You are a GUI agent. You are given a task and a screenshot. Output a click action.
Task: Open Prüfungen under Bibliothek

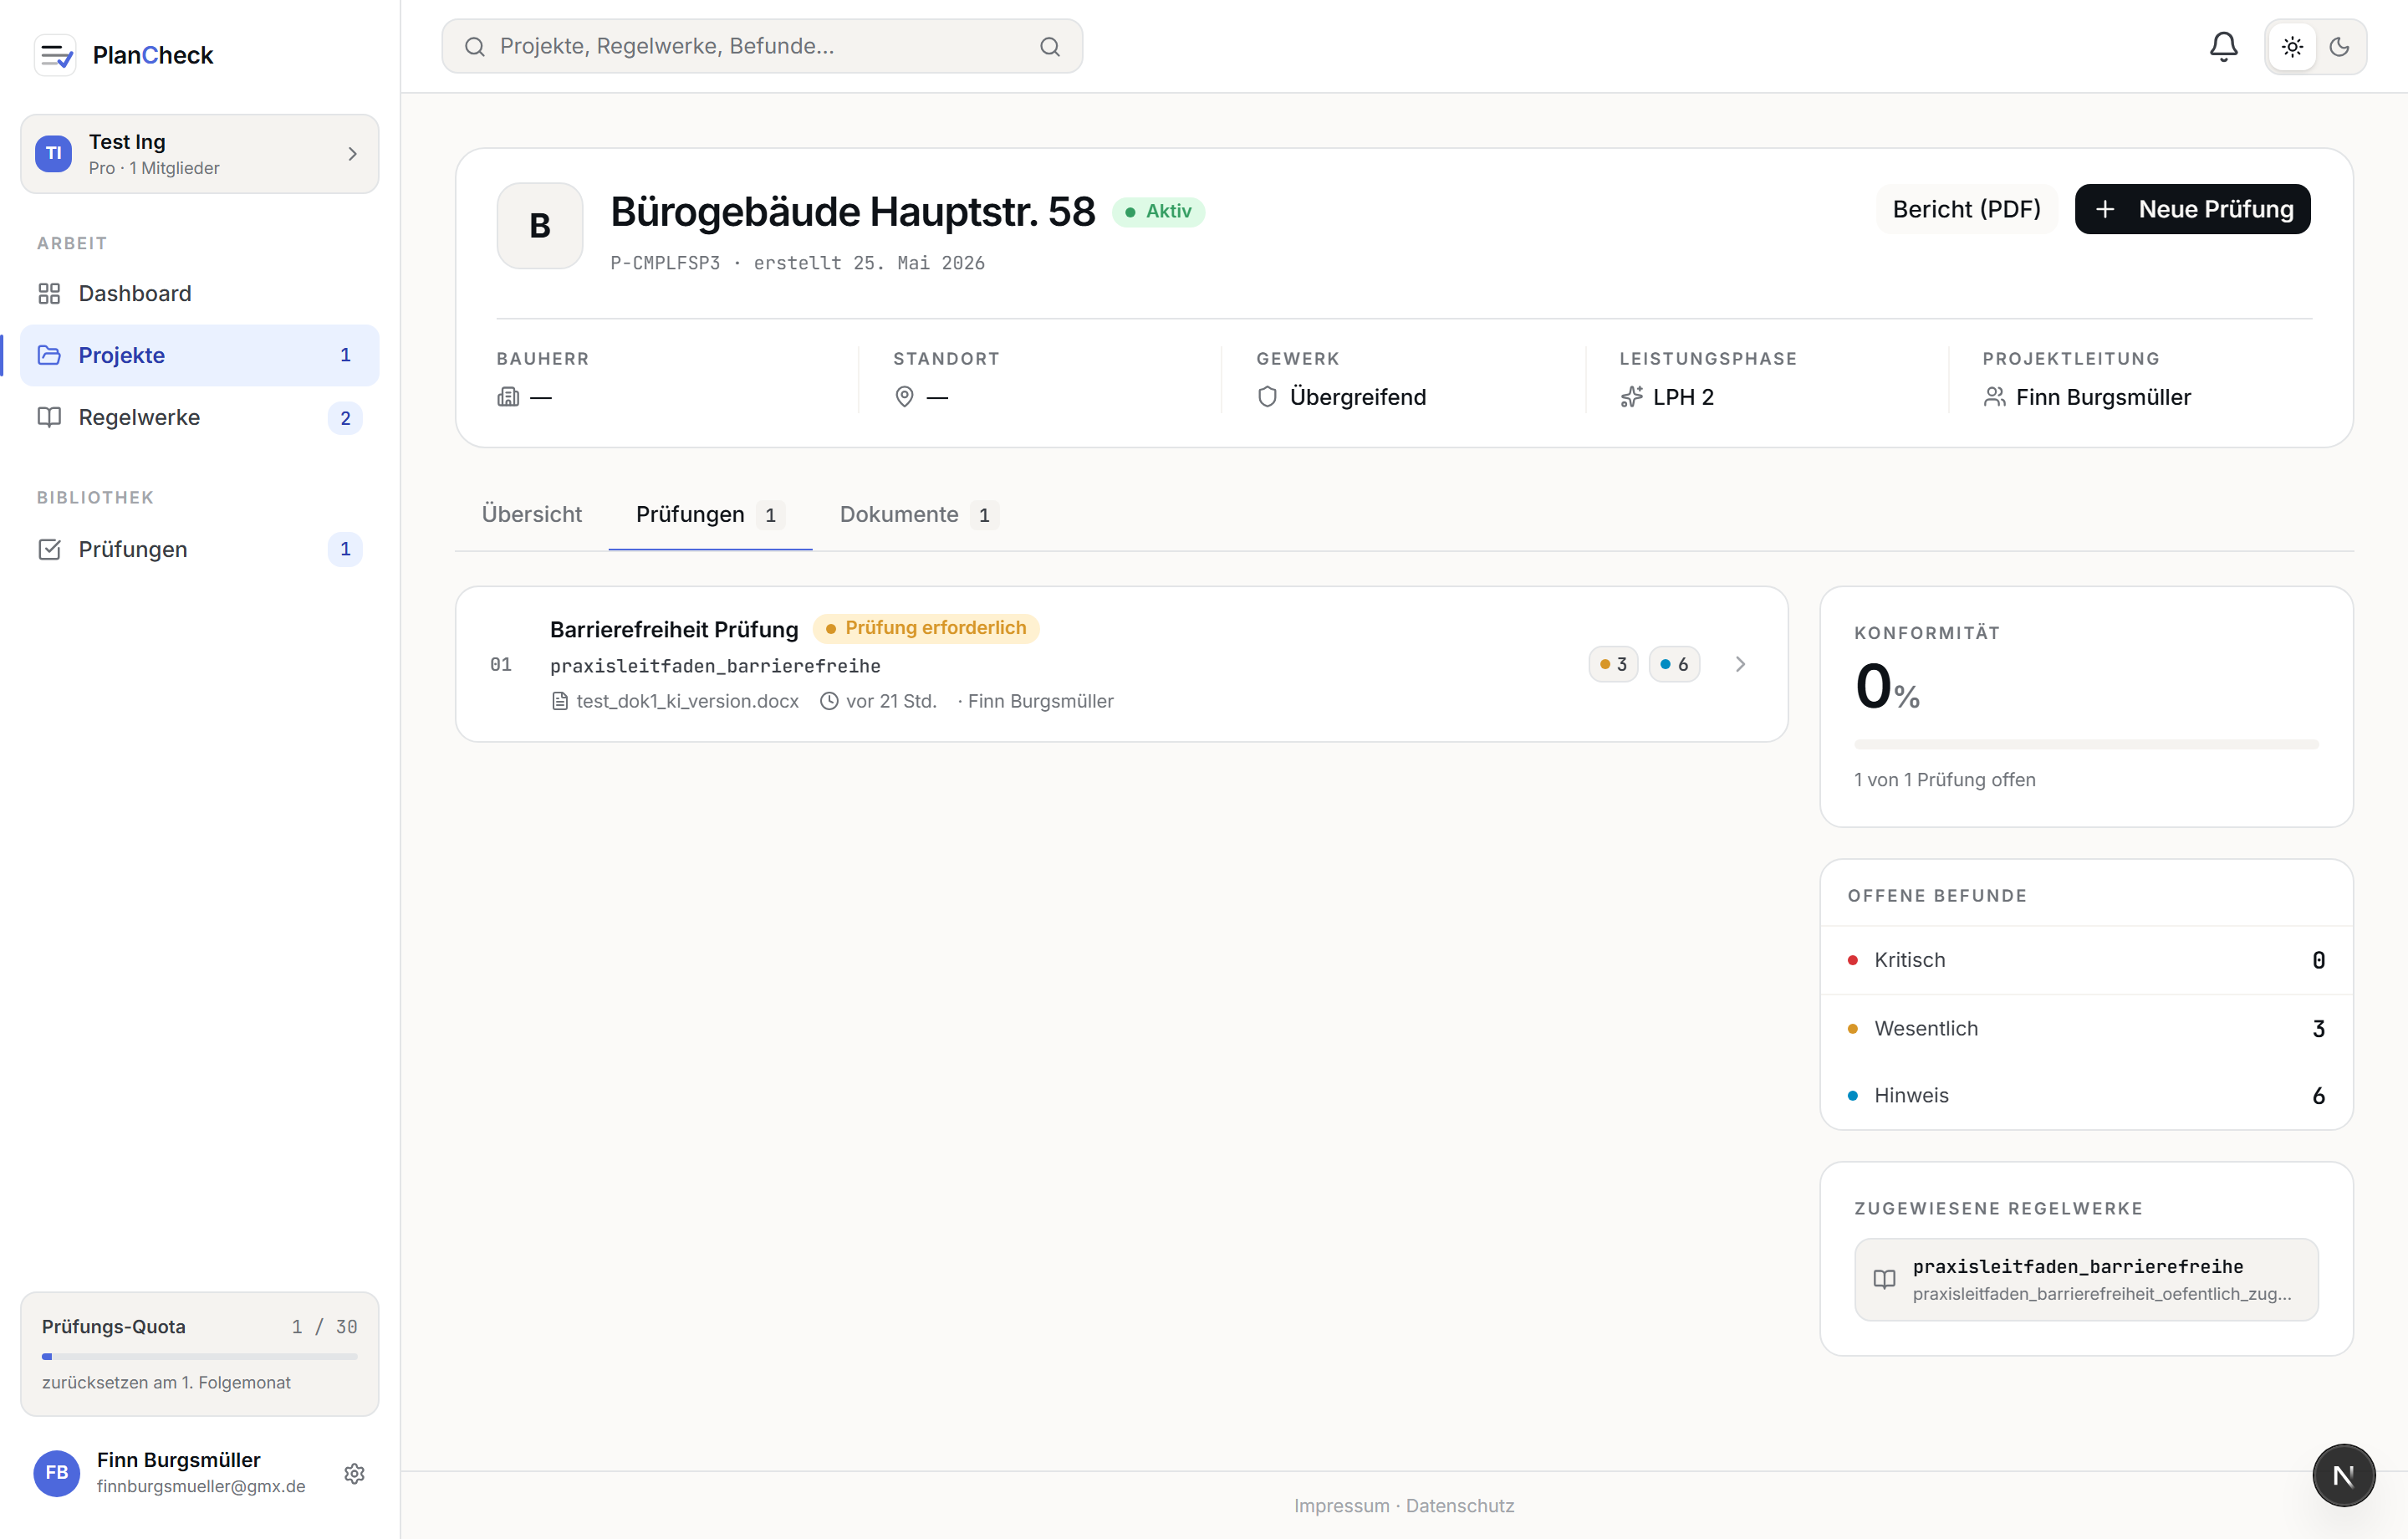point(199,550)
